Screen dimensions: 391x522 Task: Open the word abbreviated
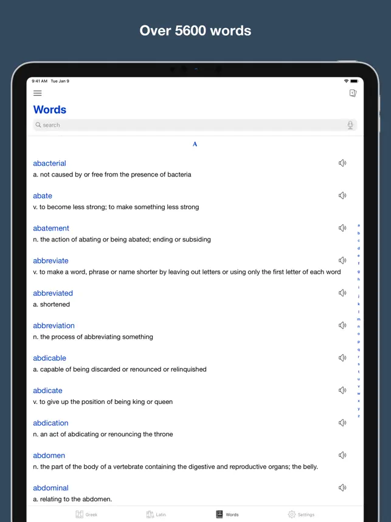(52, 293)
